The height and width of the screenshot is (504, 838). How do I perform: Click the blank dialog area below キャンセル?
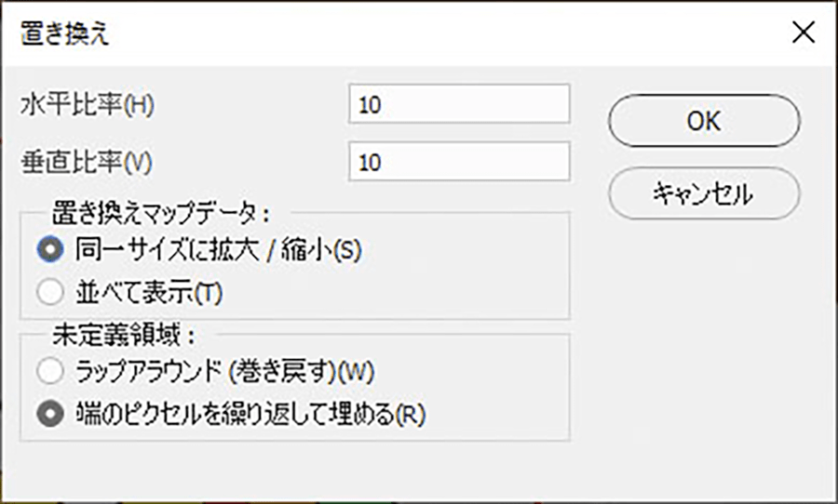(703, 353)
